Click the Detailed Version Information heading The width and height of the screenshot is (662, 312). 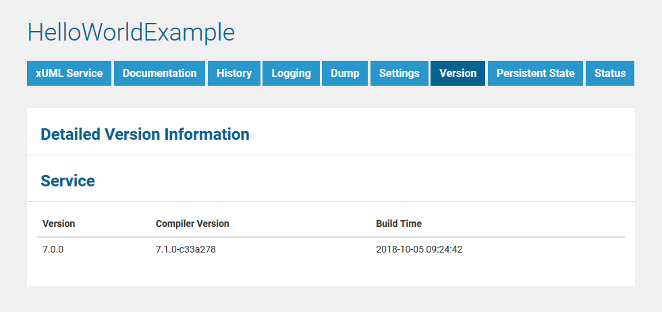click(145, 134)
